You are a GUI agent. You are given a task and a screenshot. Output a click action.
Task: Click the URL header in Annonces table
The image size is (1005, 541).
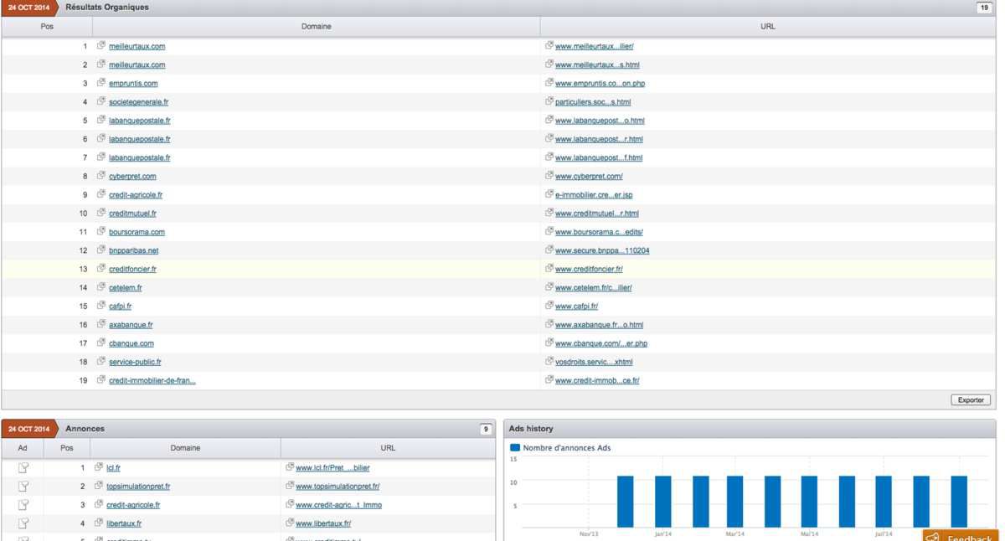(388, 448)
